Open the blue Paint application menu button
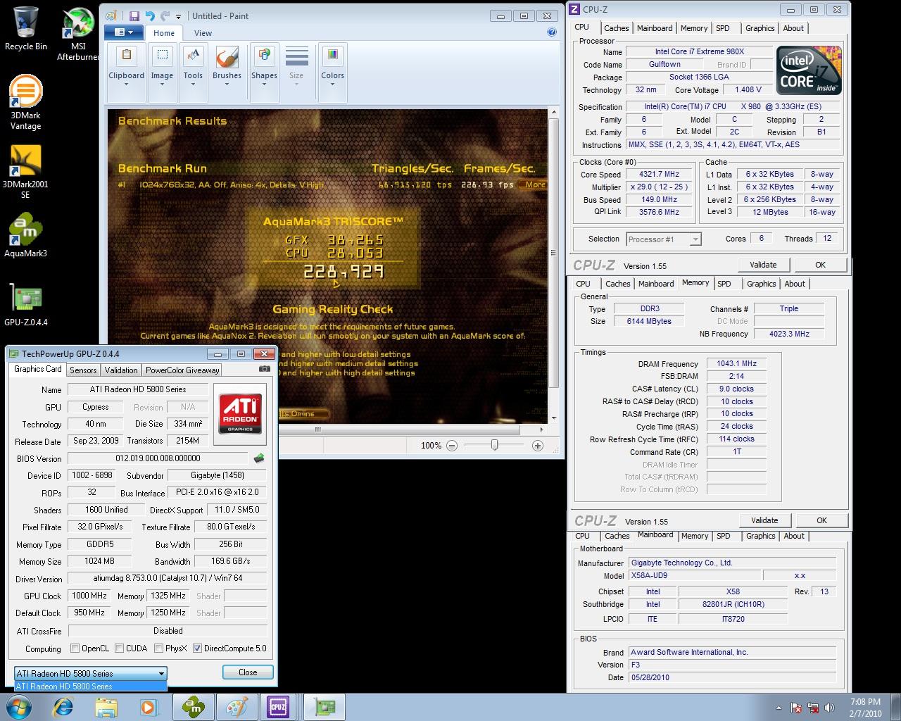Image resolution: width=901 pixels, height=721 pixels. tap(123, 32)
